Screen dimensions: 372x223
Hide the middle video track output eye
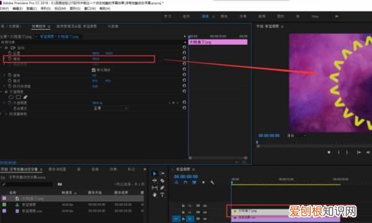(x=205, y=212)
